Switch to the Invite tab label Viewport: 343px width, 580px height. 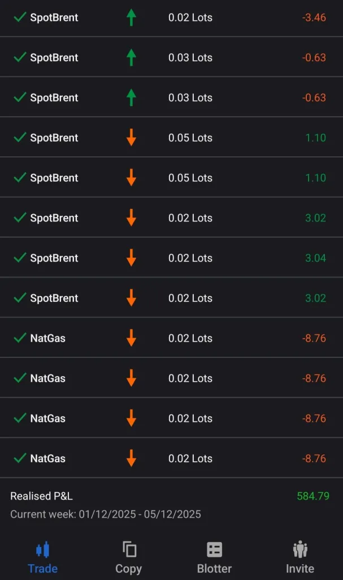300,569
